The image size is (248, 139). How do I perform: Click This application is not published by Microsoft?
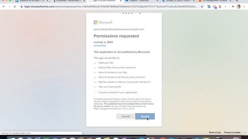[x=122, y=52]
